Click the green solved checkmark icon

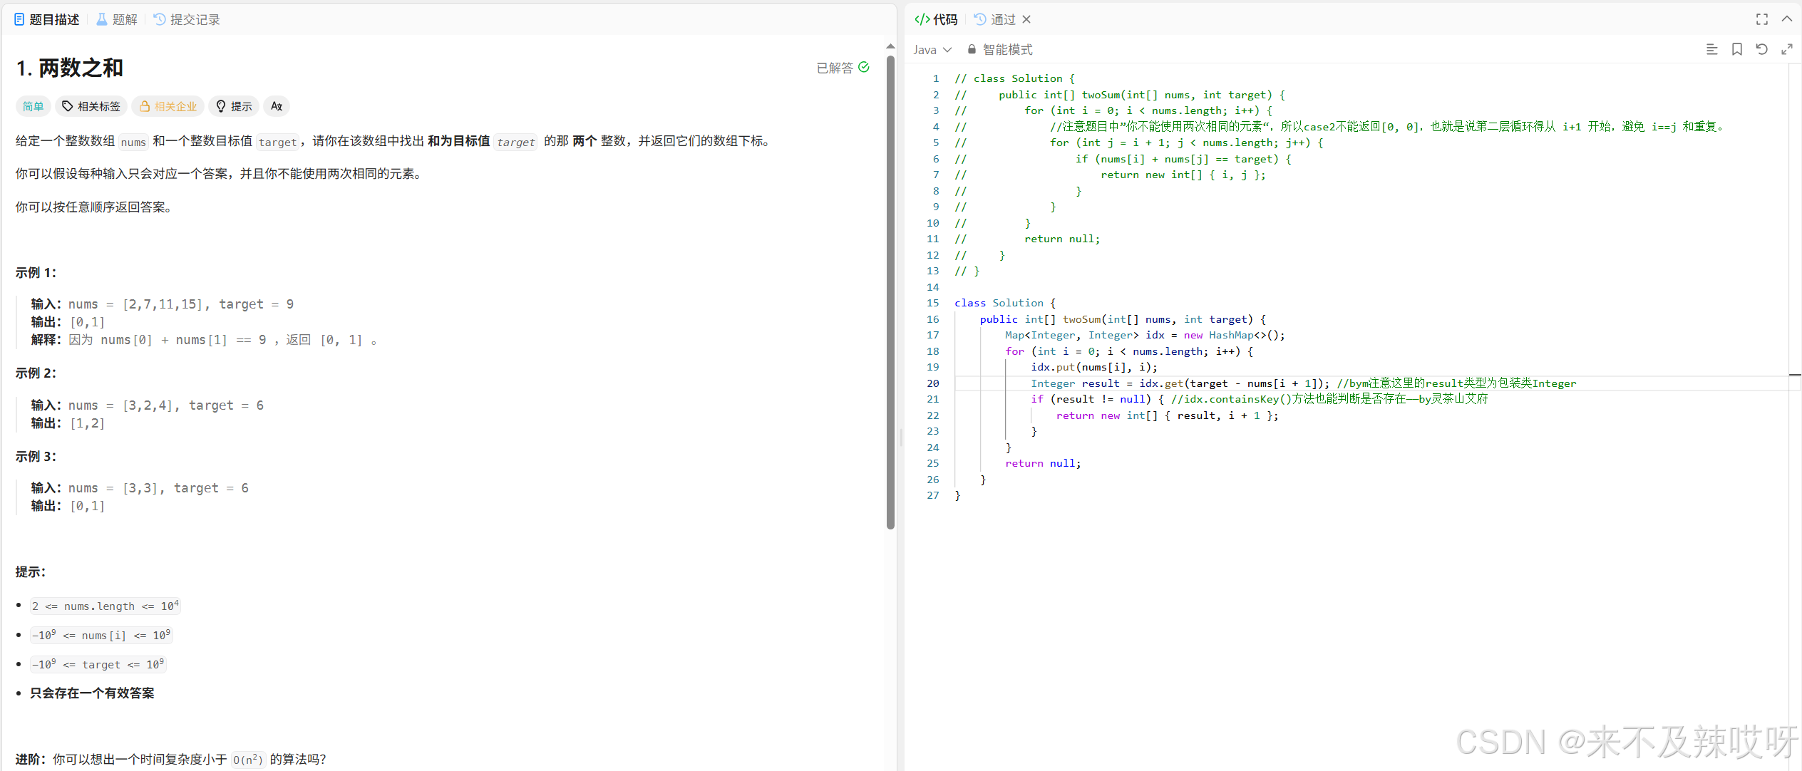(864, 67)
